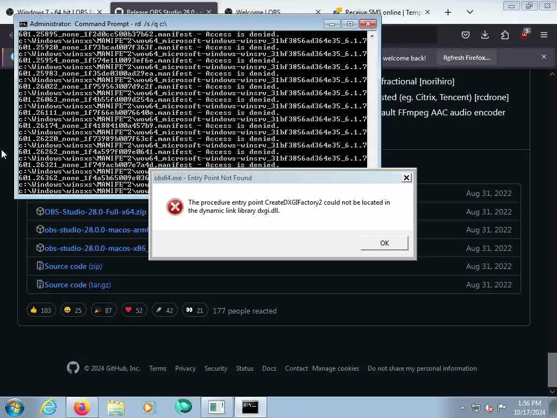Click the zip file icon beside Source code (zip)
Viewport: 557px width, 418px height.
[x=40, y=266]
